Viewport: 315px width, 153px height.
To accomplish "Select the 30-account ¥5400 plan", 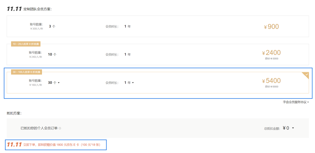I will (x=157, y=83).
